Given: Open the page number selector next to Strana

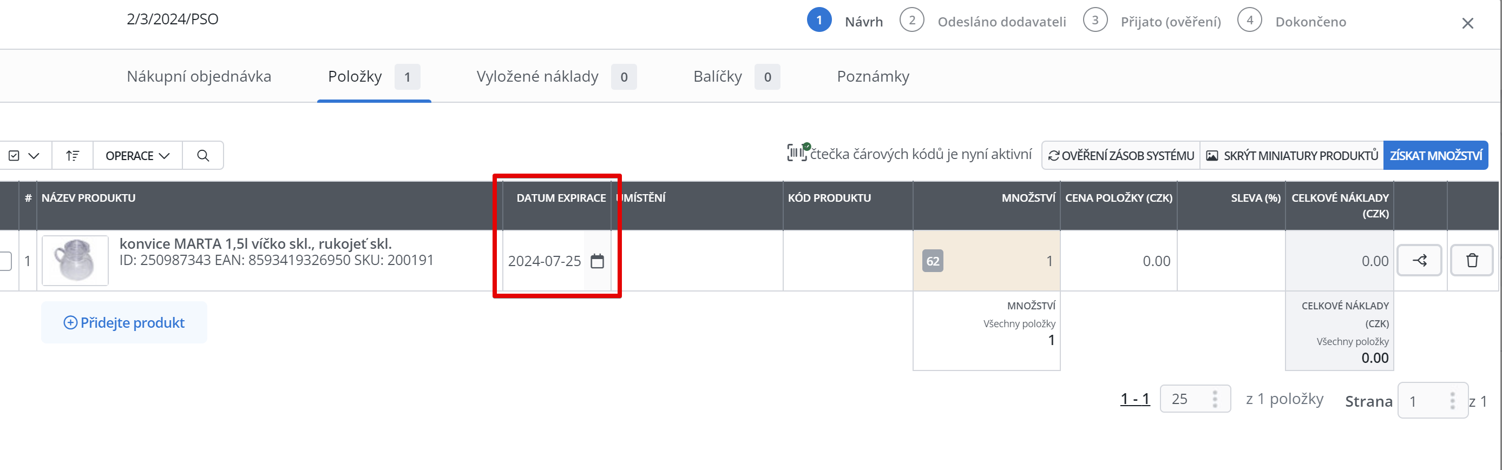Looking at the screenshot, I should click(x=1433, y=401).
